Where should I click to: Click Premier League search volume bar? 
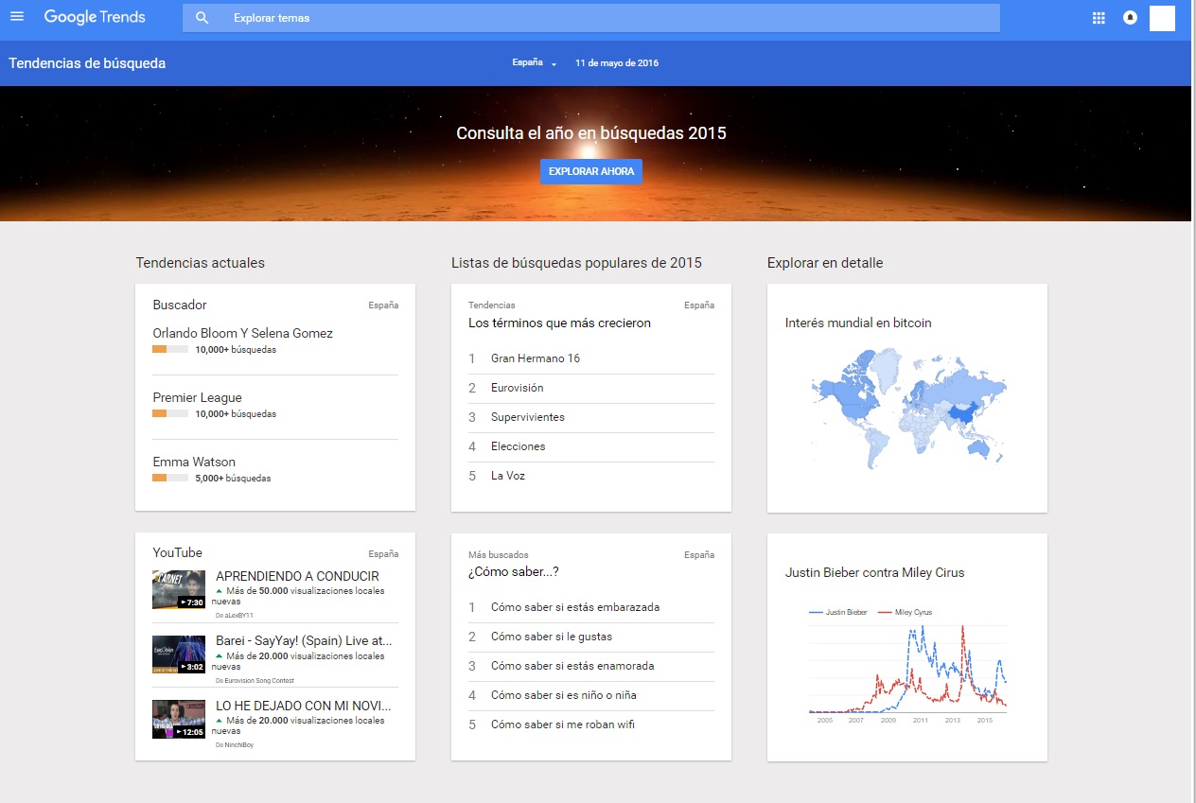coord(170,414)
